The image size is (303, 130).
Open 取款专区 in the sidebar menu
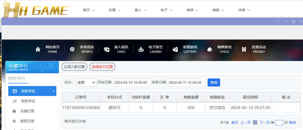[28, 101]
